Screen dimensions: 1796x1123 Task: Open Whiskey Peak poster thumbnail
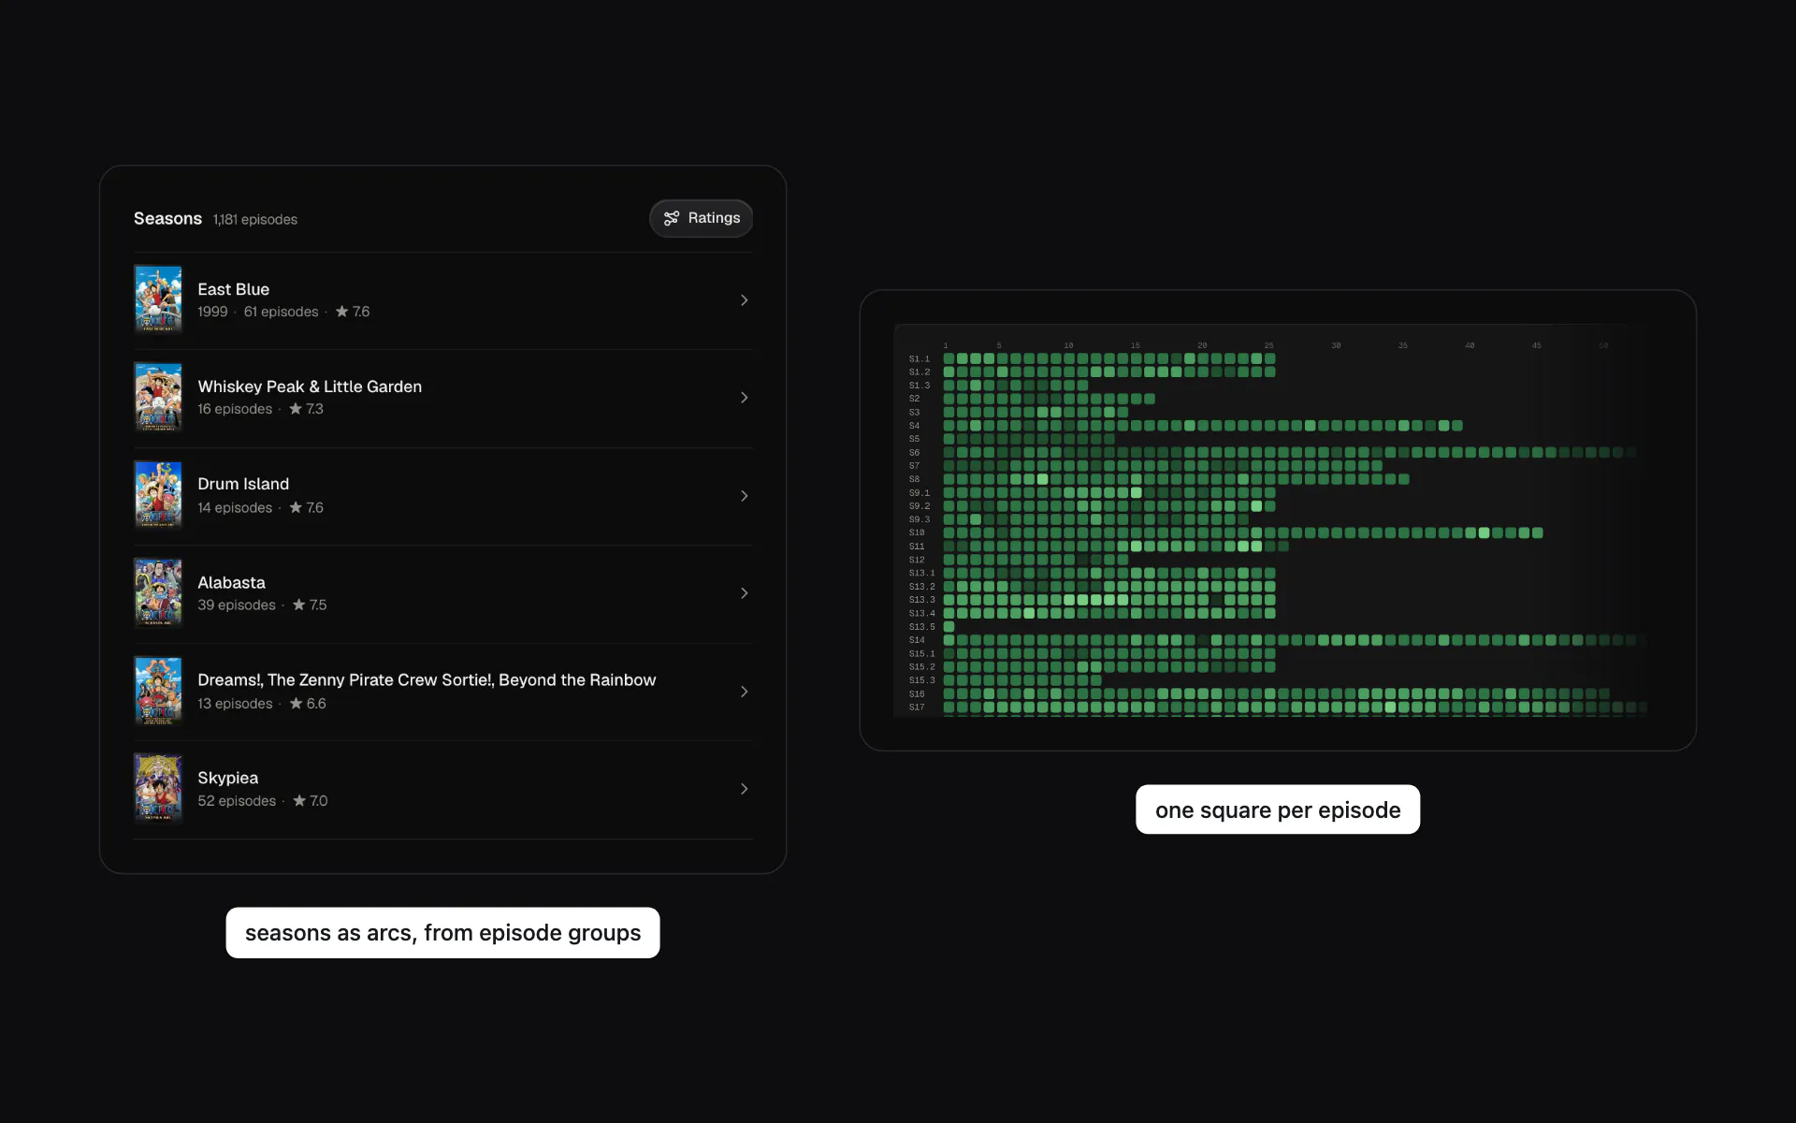click(x=158, y=397)
